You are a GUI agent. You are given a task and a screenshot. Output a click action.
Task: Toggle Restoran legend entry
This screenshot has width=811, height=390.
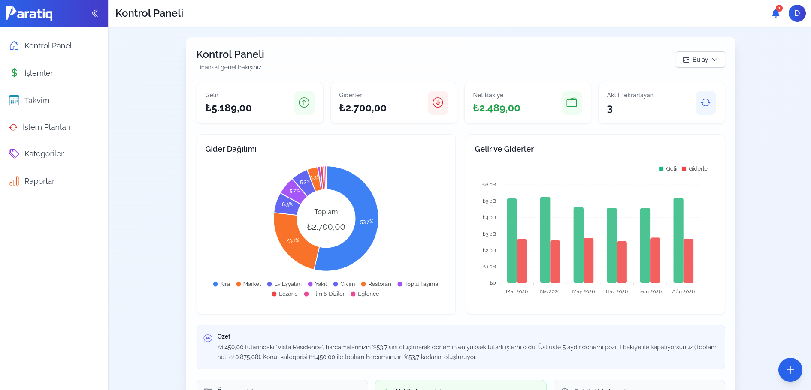(x=376, y=284)
